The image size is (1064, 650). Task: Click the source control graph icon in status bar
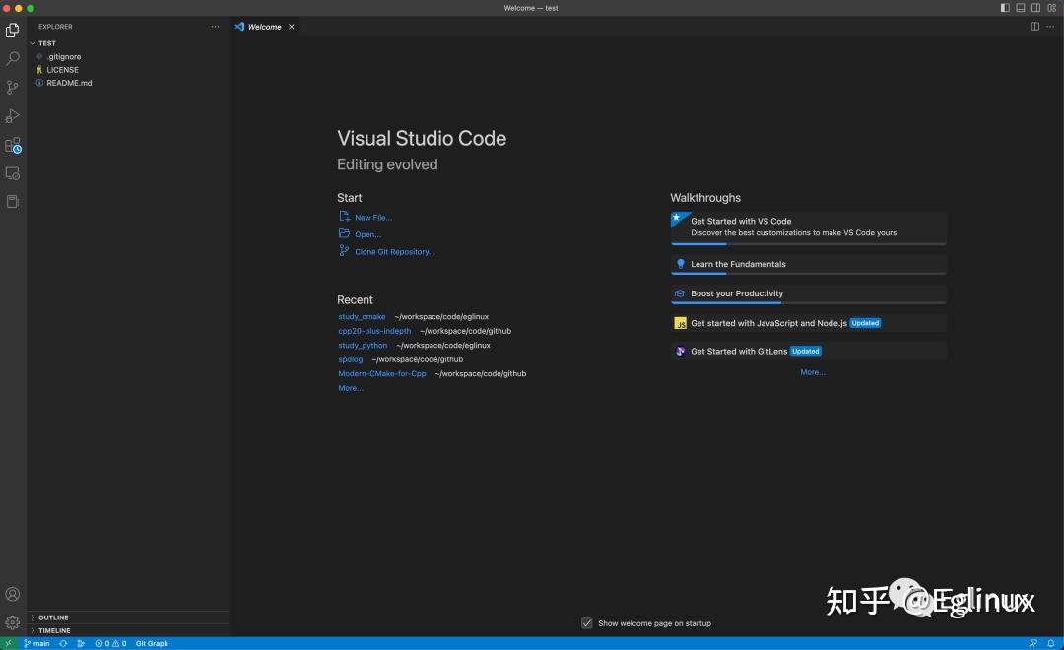coord(81,643)
